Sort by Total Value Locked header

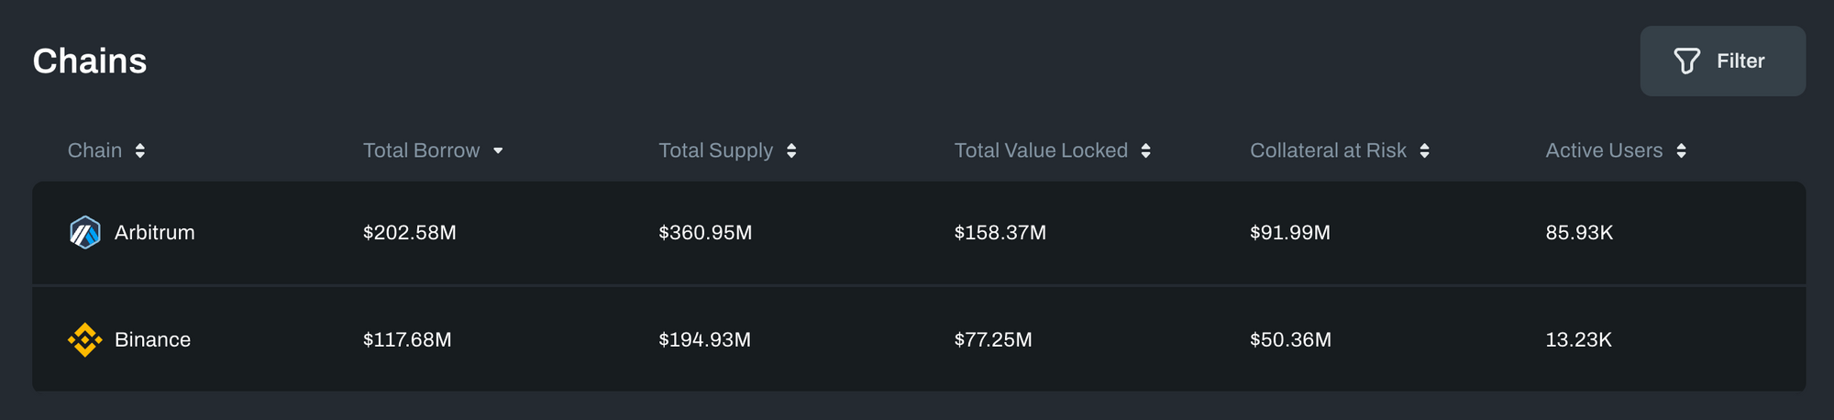click(1041, 151)
